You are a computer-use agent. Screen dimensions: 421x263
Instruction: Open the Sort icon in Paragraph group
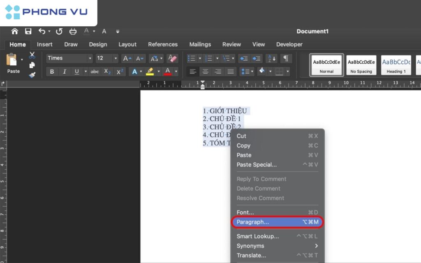tap(271, 58)
